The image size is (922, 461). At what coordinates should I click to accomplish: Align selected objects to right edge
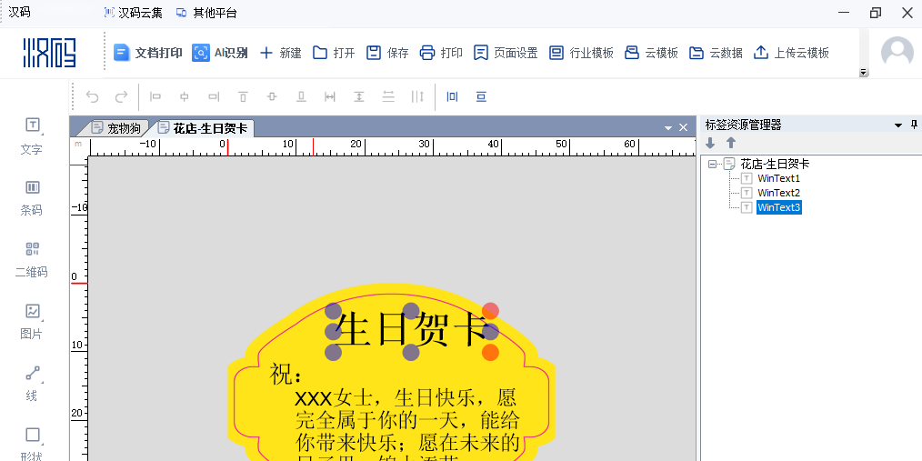coord(214,97)
